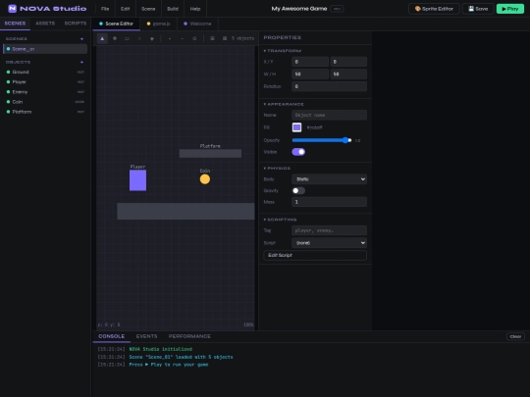Clear the console output
530x397 pixels.
[515, 336]
